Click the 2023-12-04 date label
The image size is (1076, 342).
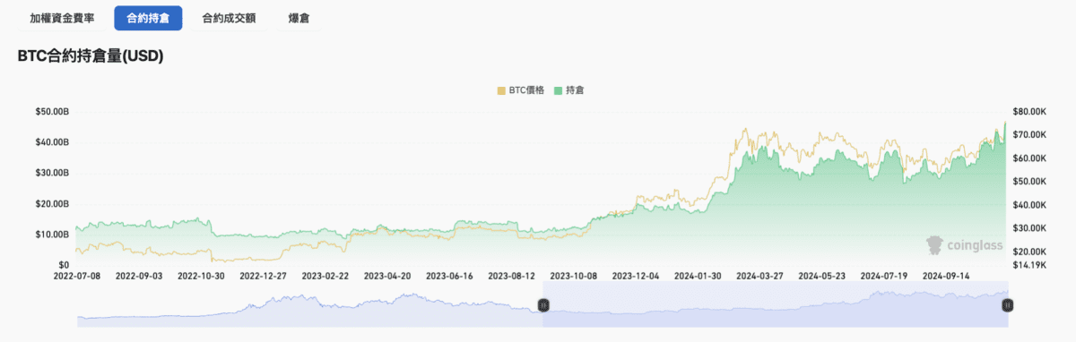(635, 276)
